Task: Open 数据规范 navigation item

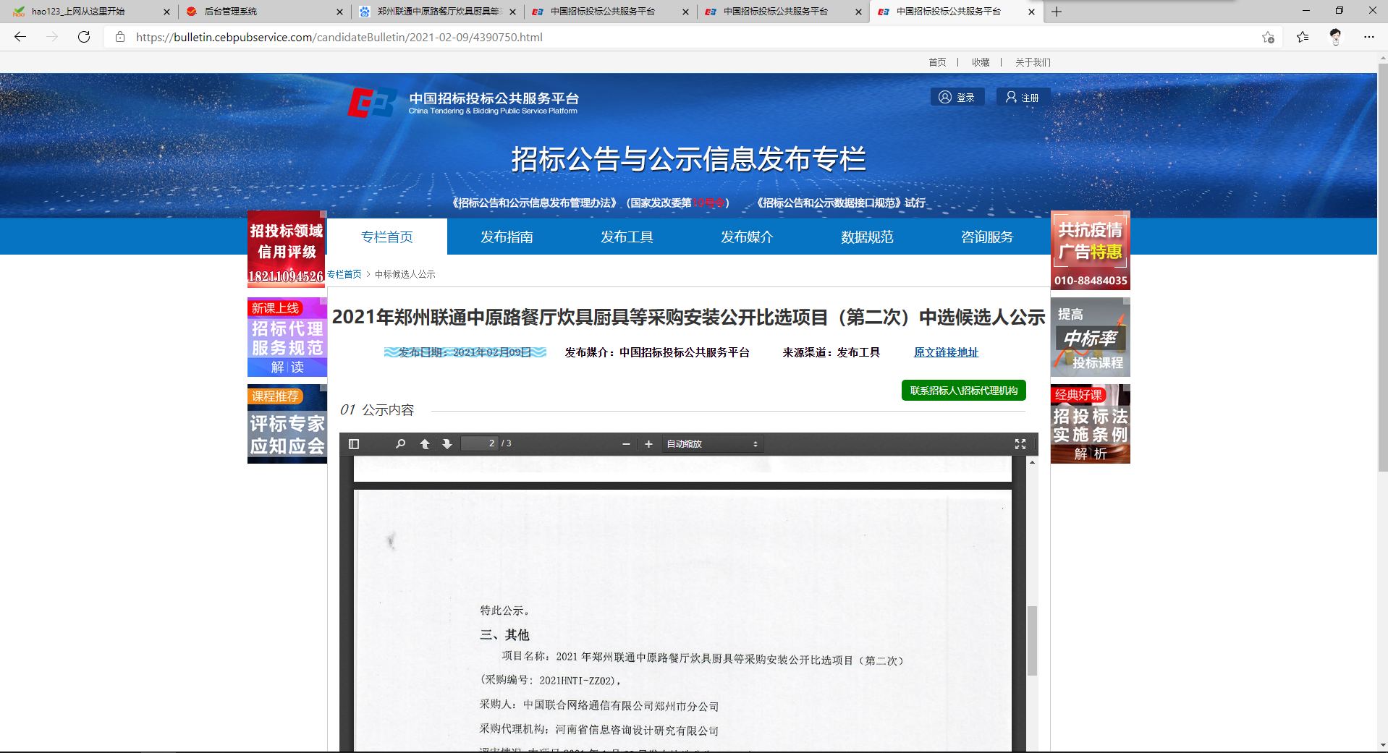Action: (x=867, y=237)
